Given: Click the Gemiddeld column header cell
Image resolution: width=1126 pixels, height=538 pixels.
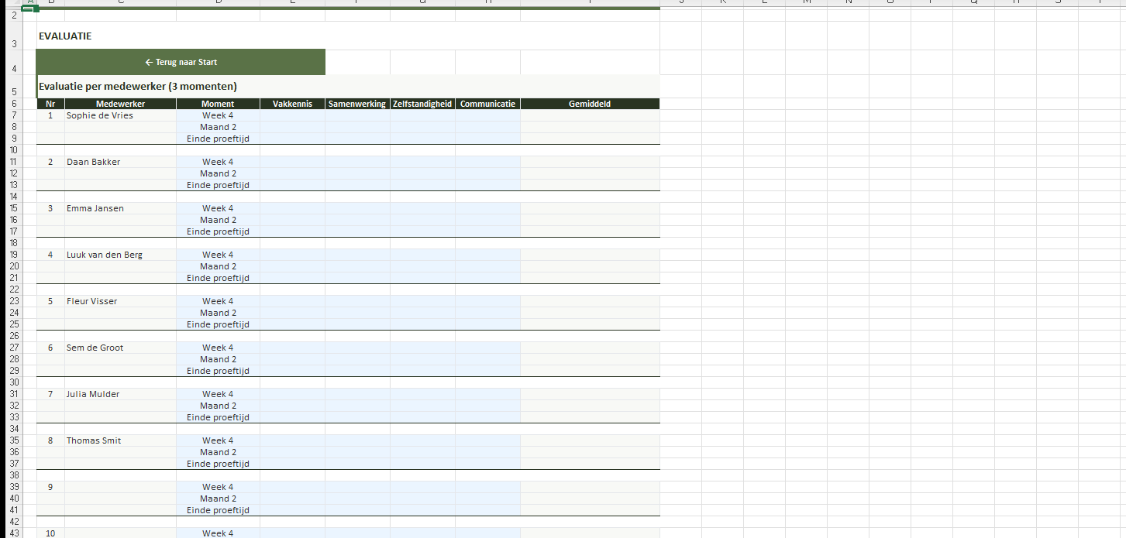Looking at the screenshot, I should (x=589, y=104).
